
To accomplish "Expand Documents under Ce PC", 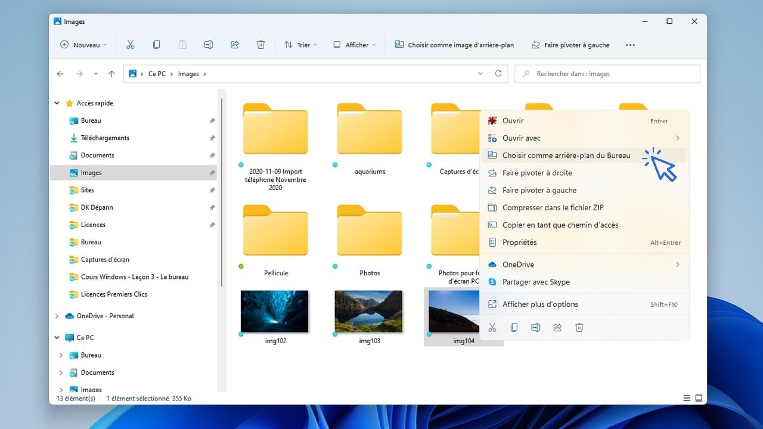I will (x=61, y=372).
